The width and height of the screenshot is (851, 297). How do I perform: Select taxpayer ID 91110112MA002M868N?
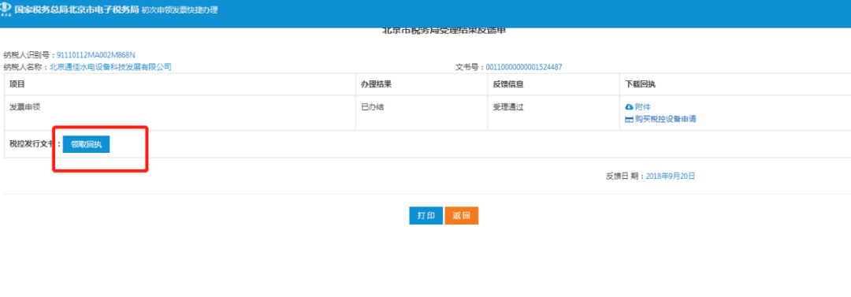[96, 55]
